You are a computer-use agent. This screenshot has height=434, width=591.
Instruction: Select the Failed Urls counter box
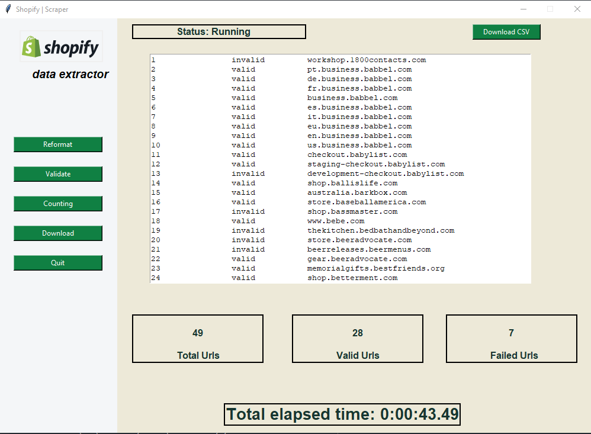pos(512,339)
